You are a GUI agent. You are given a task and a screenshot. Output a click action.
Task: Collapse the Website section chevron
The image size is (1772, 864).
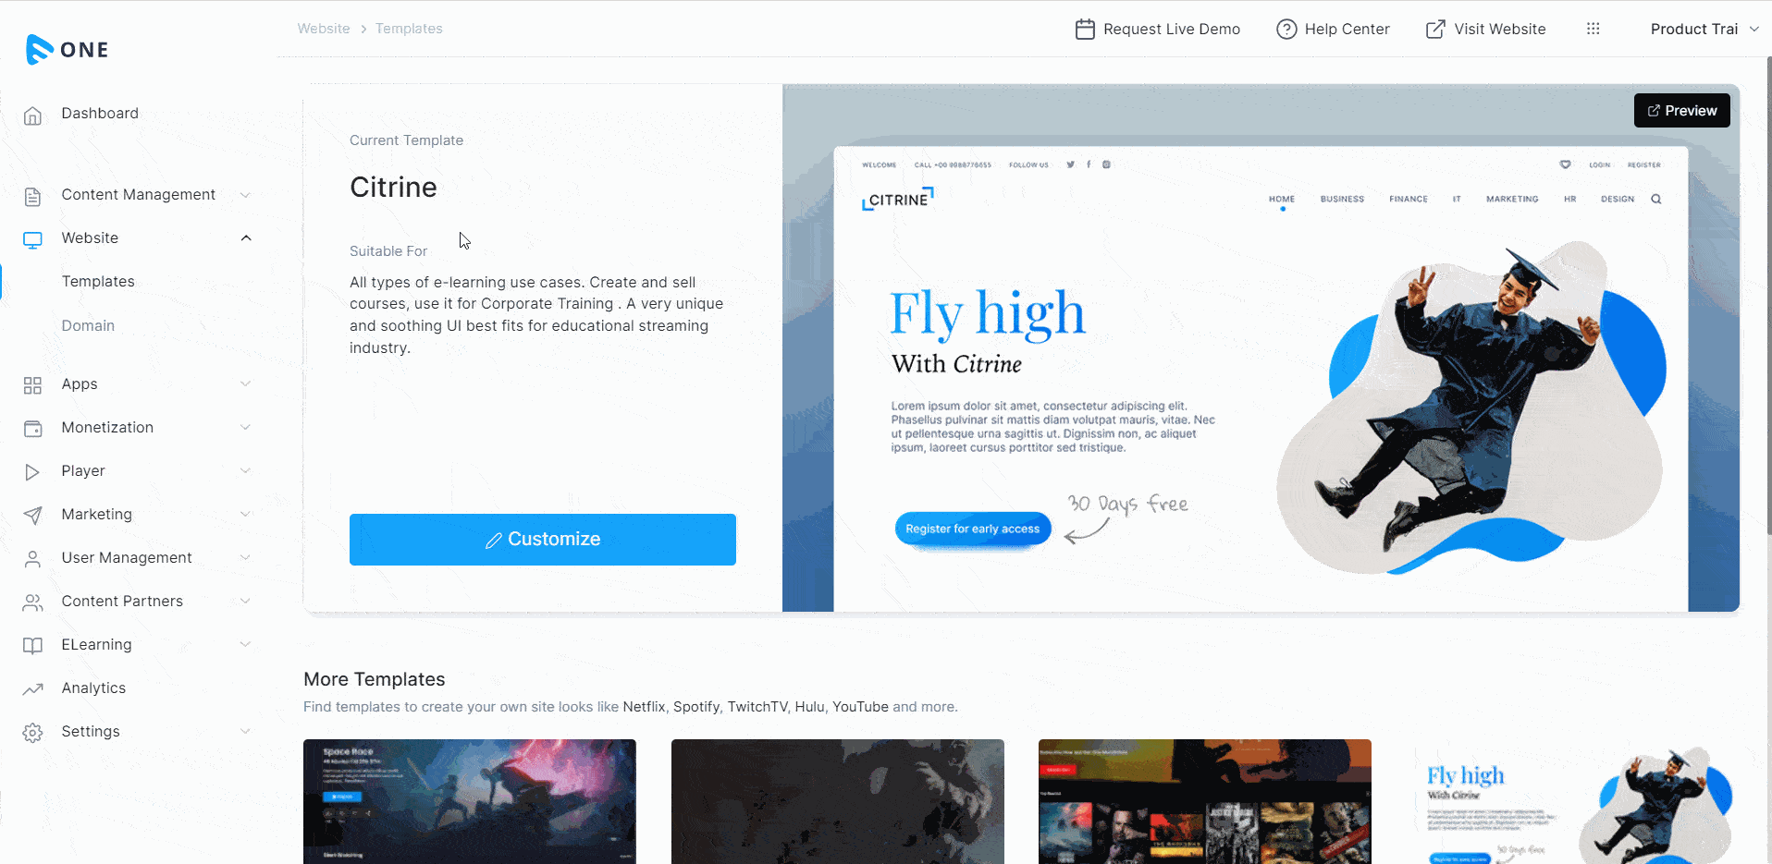(x=246, y=238)
